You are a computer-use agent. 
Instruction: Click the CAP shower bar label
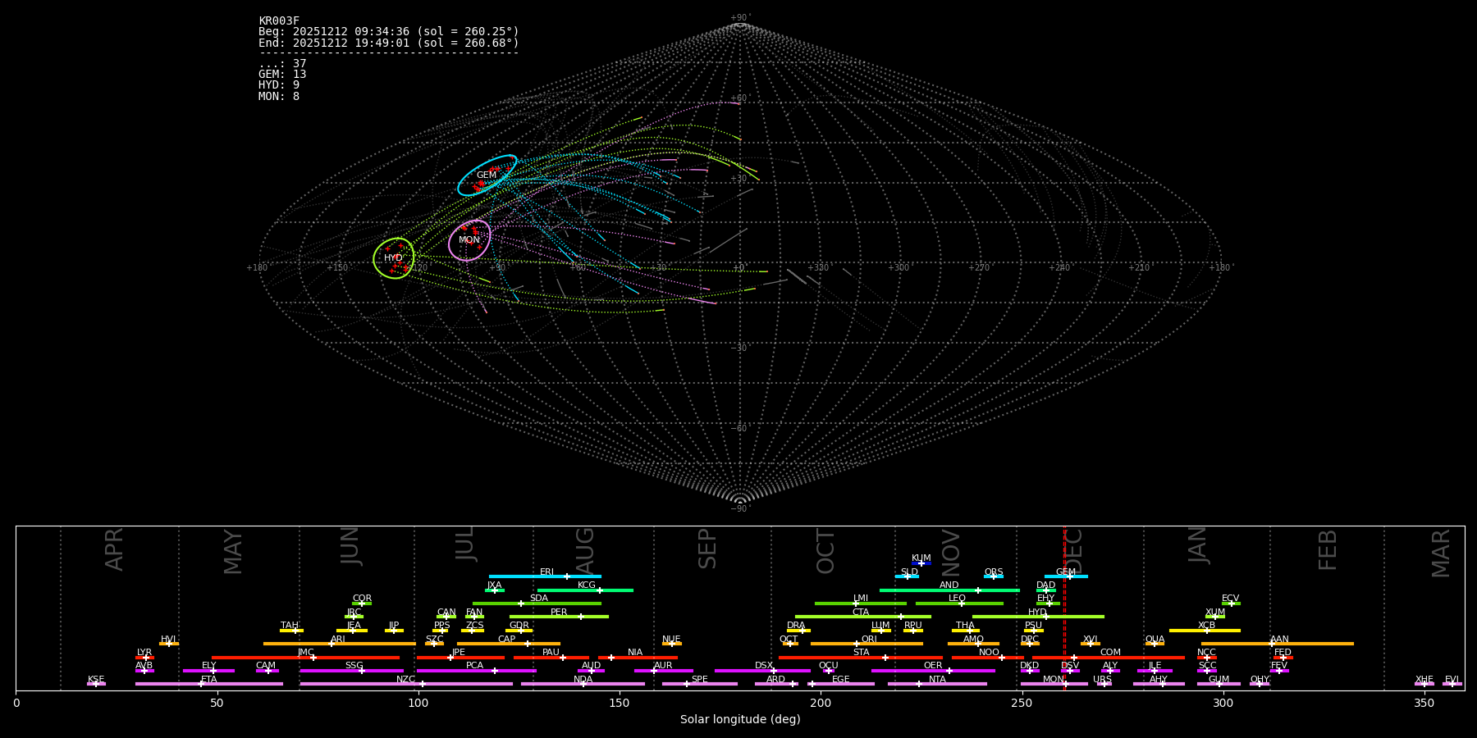point(507,640)
